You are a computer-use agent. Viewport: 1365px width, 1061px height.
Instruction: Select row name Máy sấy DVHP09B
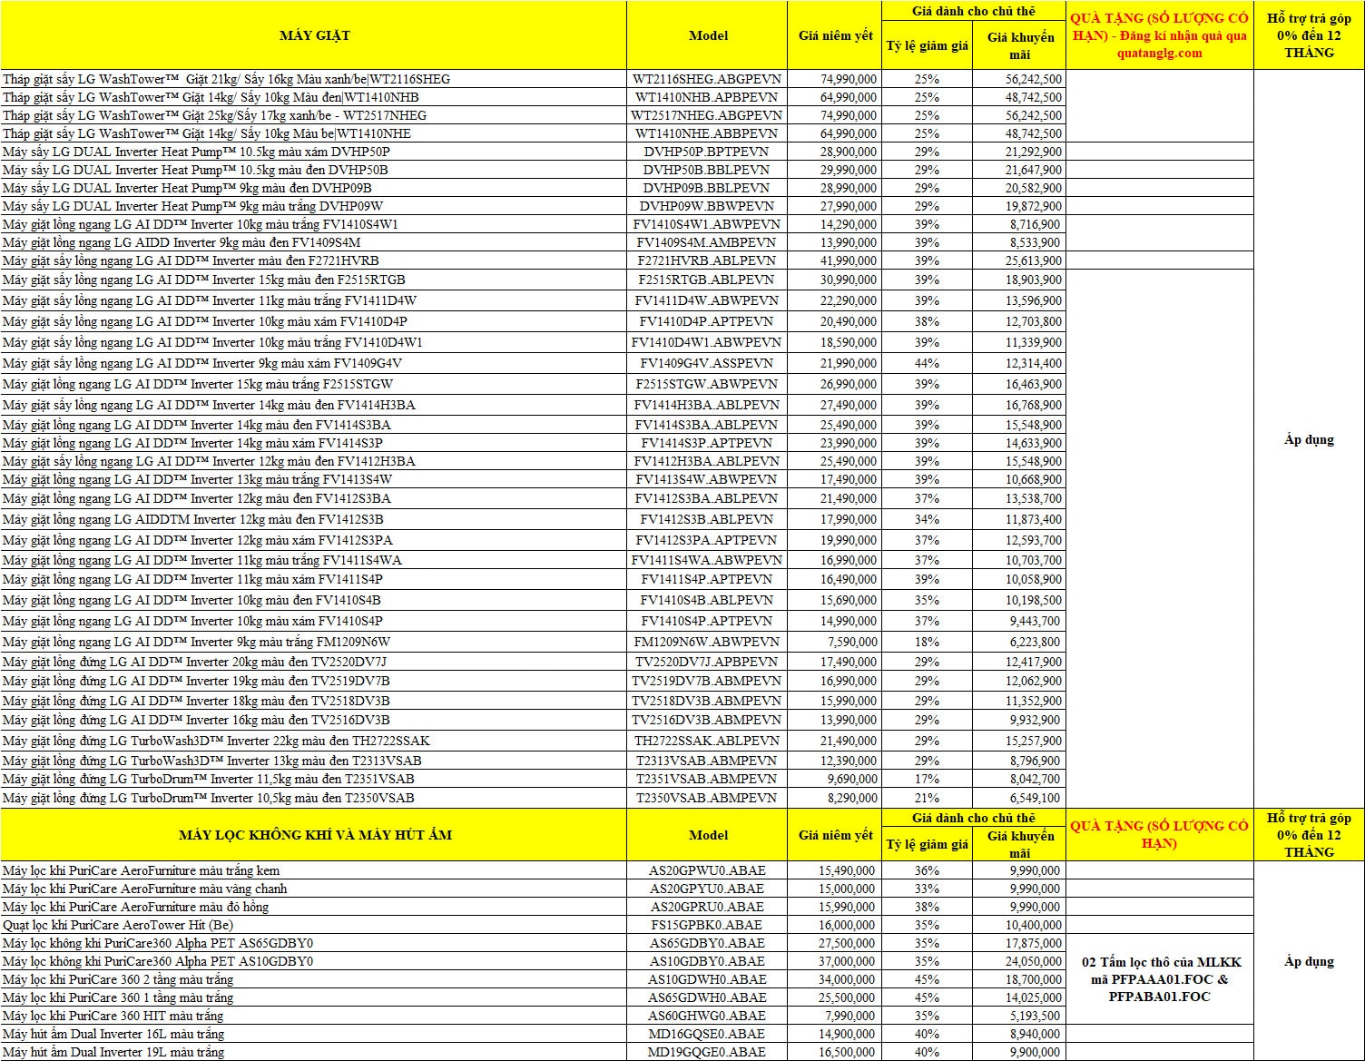[x=313, y=188]
